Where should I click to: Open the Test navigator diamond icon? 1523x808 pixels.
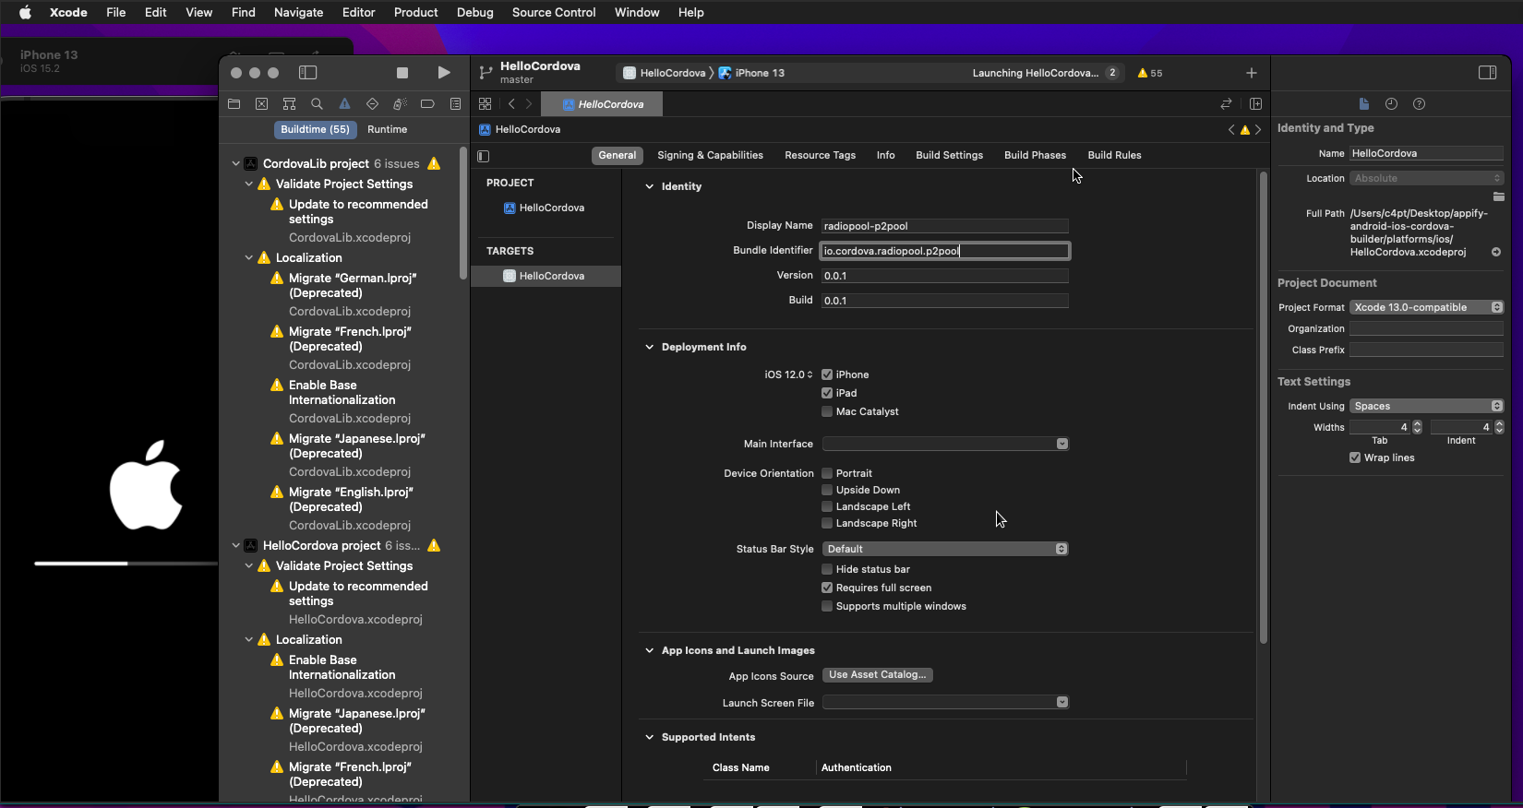point(373,104)
